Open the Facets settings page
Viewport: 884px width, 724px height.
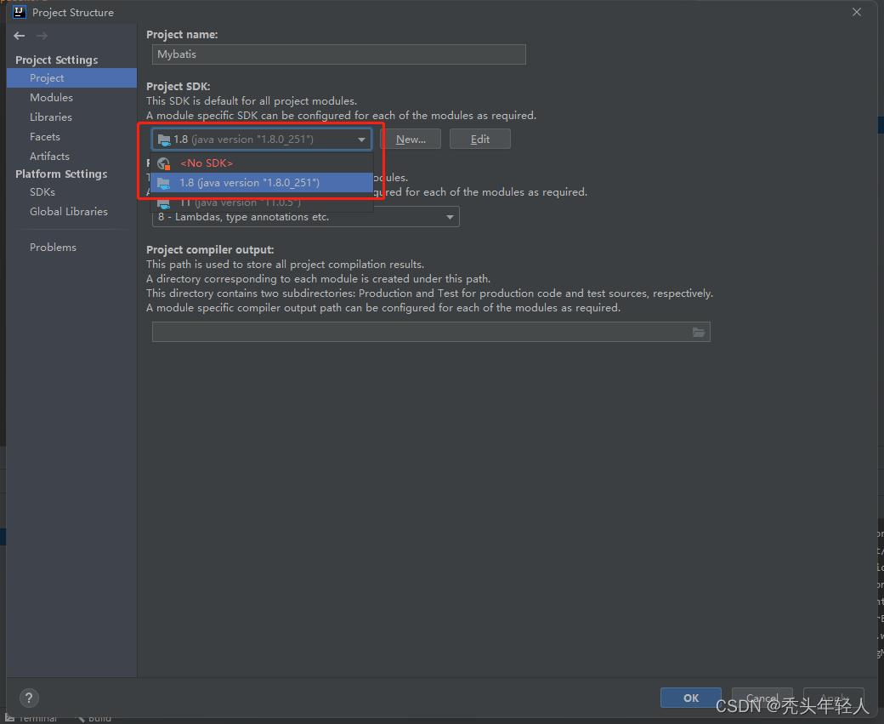(x=44, y=137)
